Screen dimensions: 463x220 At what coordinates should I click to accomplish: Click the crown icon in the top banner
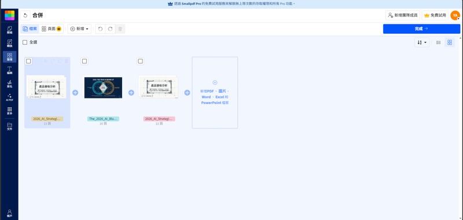click(170, 4)
